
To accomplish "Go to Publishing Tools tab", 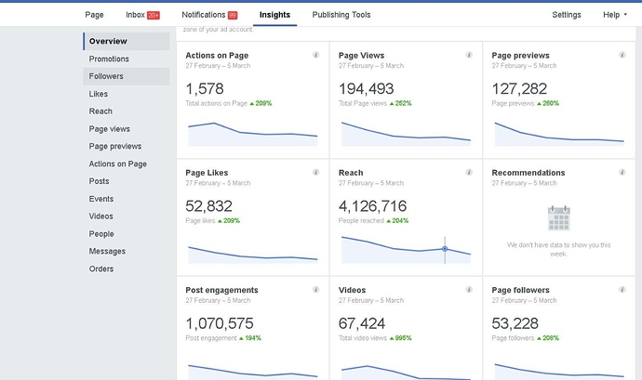I will [x=341, y=15].
